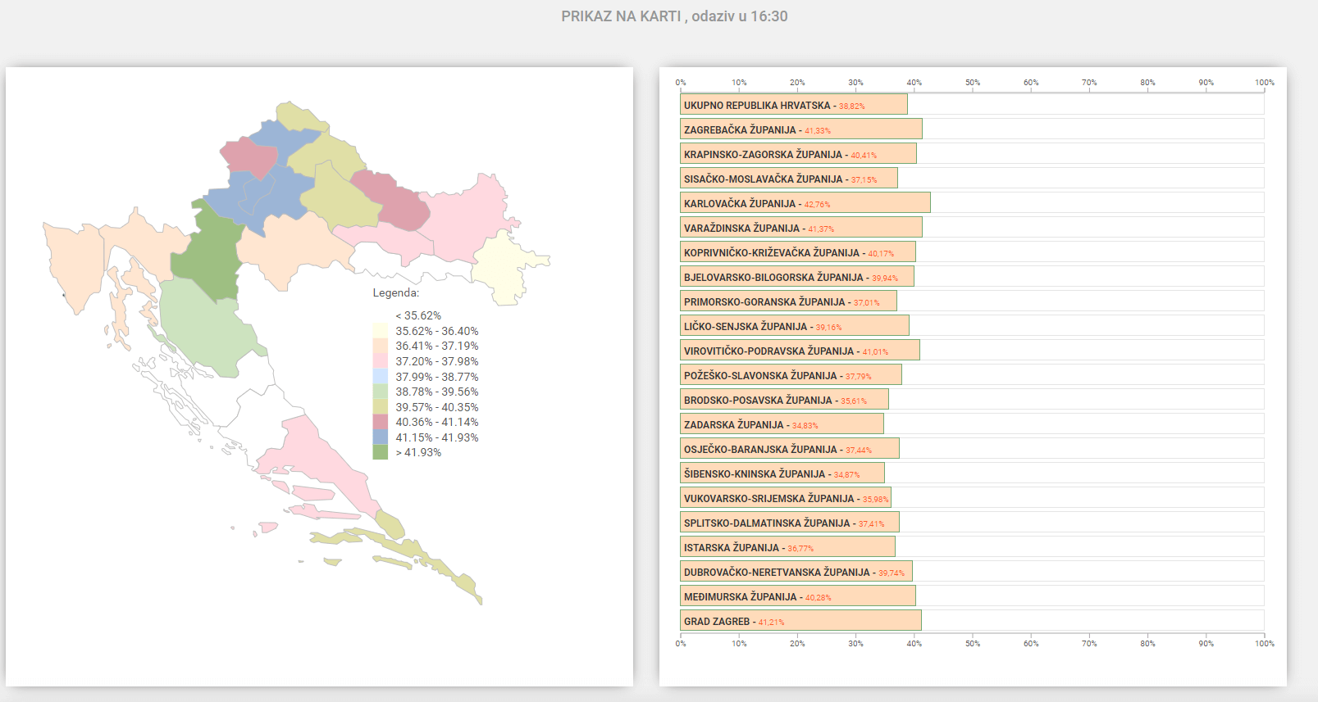This screenshot has width=1318, height=702.
Task: Click VUKOVARSKO-SRIJEMSKA ŽUPANIJA bar
Action: [785, 498]
